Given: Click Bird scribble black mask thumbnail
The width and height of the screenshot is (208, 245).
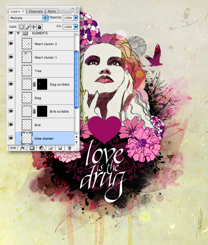Looking at the screenshot, I should (x=42, y=111).
